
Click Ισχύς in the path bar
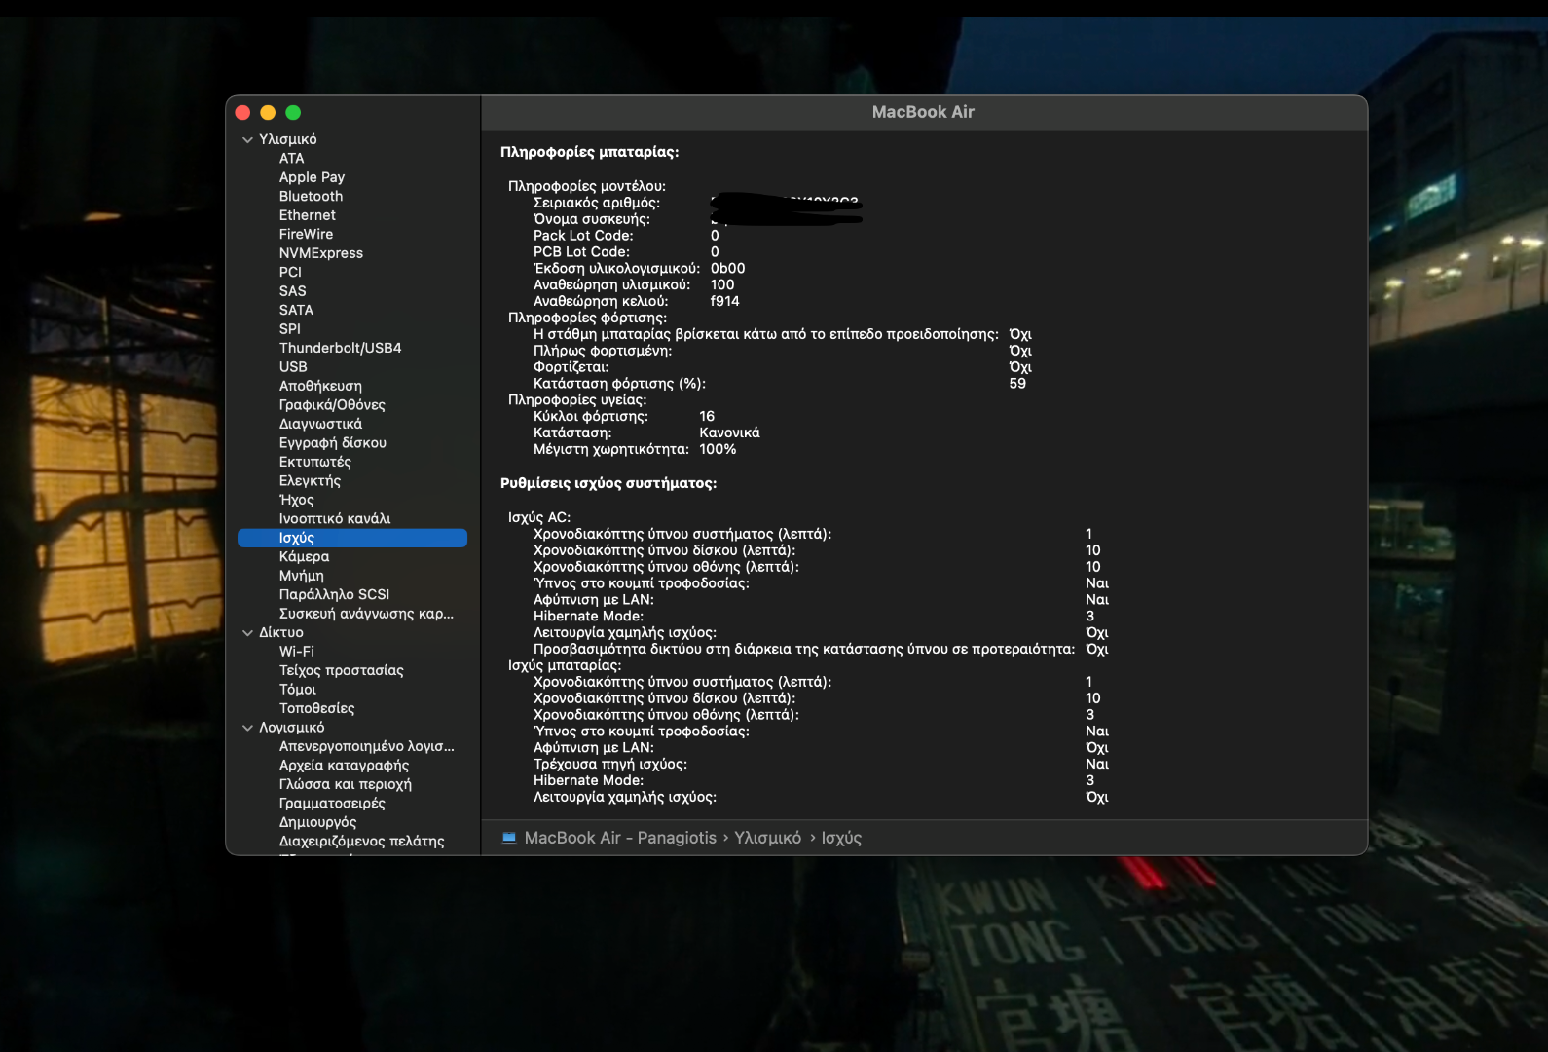coord(841,838)
